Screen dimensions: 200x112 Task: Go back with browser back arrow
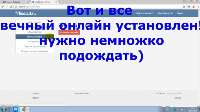pos(3,7)
